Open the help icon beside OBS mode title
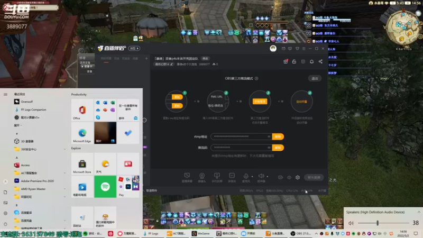Viewport: 423px width, 238px height. (256, 78)
